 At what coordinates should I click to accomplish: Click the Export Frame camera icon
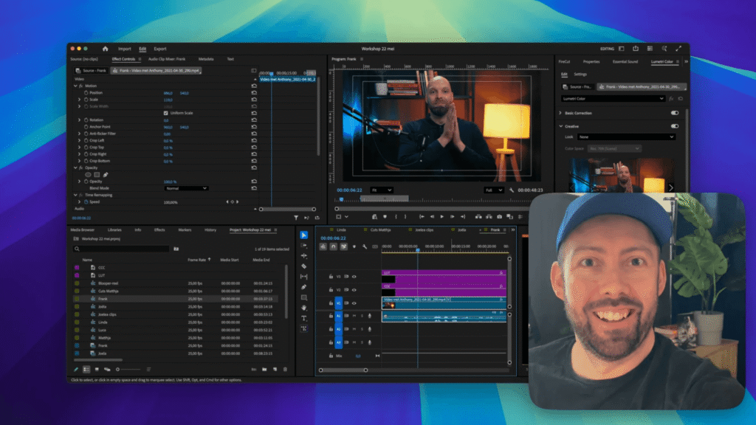point(499,217)
